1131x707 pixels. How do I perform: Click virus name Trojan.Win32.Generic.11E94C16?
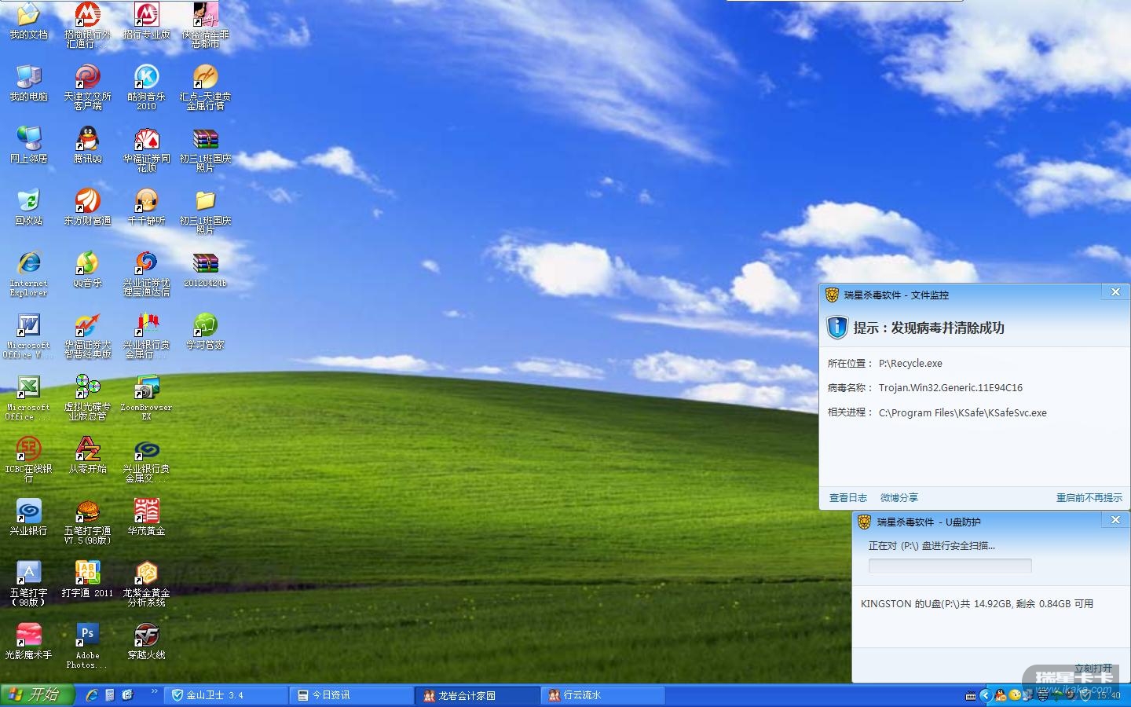pos(950,388)
